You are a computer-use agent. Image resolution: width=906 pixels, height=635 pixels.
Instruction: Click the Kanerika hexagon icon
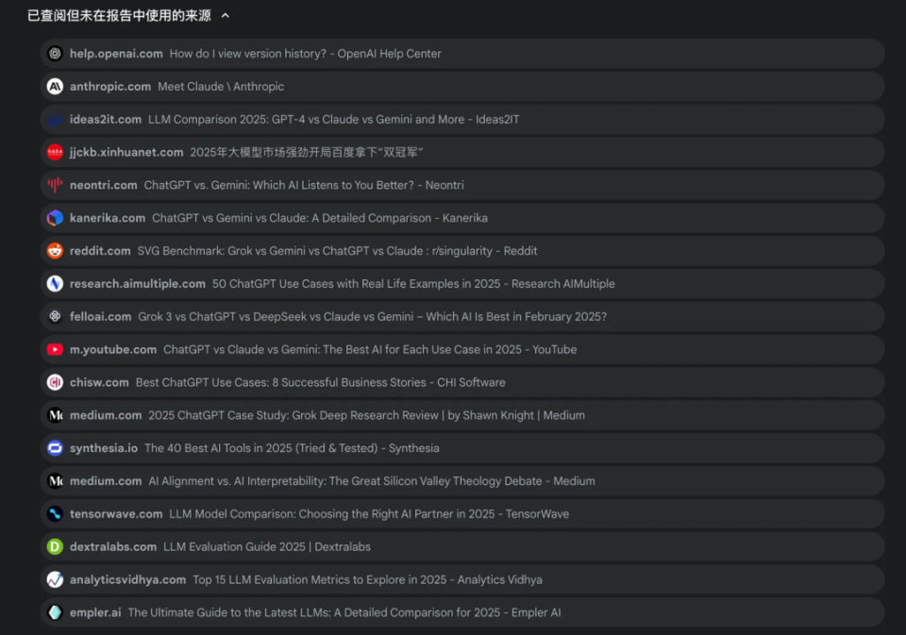point(55,218)
